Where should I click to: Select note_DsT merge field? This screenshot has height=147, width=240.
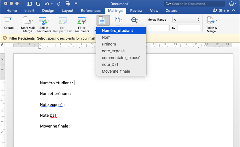pos(121,64)
